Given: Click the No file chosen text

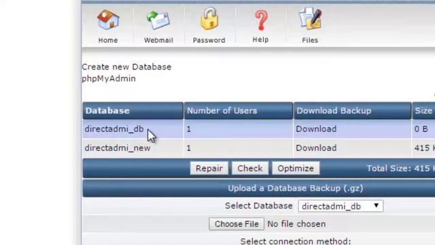Looking at the screenshot, I should 296,224.
